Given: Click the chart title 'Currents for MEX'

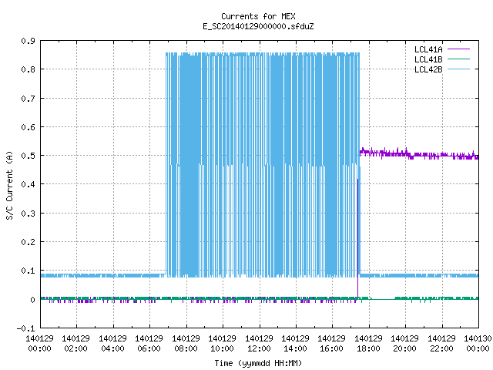Looking at the screenshot, I should (258, 16).
